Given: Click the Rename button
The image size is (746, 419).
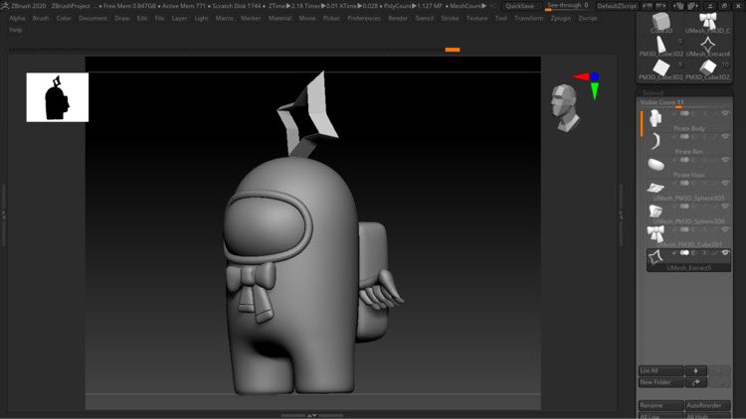Looking at the screenshot, I should 660,405.
